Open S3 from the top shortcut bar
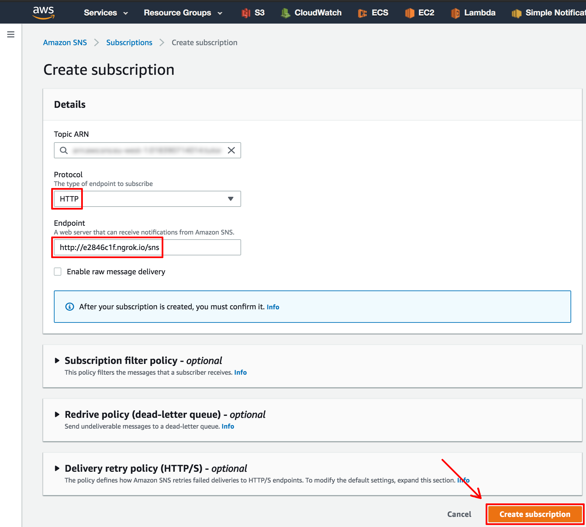The height and width of the screenshot is (527, 586). coord(260,13)
